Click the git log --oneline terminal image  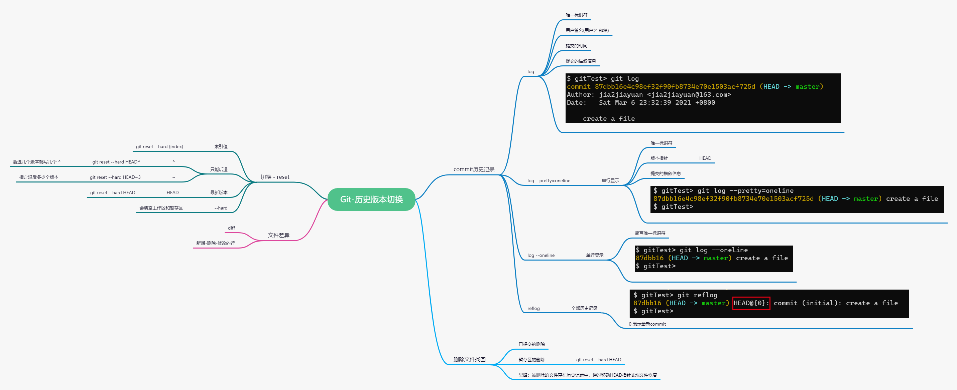point(713,259)
